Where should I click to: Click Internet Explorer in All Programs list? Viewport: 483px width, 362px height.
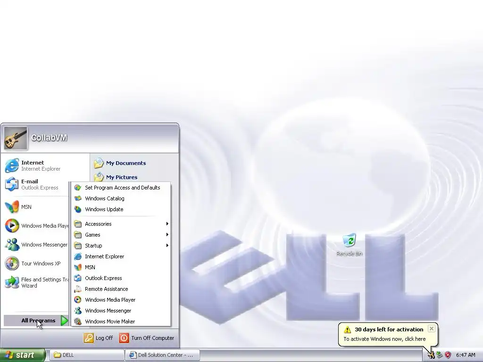point(121,256)
